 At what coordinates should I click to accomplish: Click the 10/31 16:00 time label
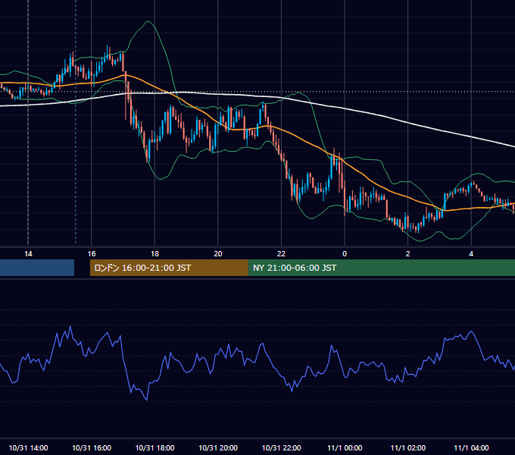92,447
